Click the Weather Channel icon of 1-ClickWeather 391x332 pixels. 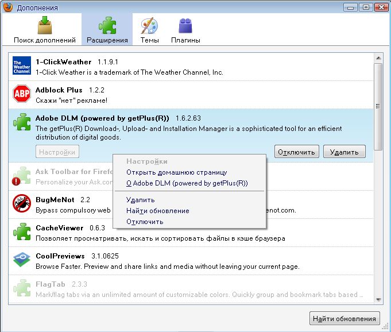point(22,65)
